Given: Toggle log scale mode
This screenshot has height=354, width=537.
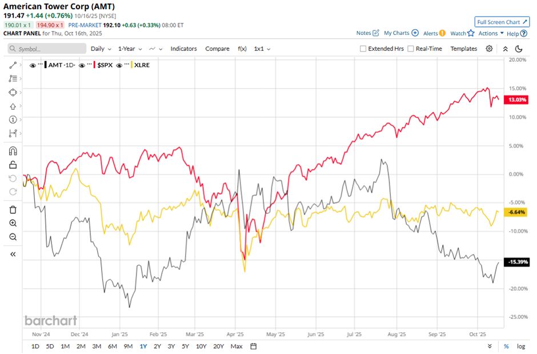Looking at the screenshot, I should [x=521, y=347].
